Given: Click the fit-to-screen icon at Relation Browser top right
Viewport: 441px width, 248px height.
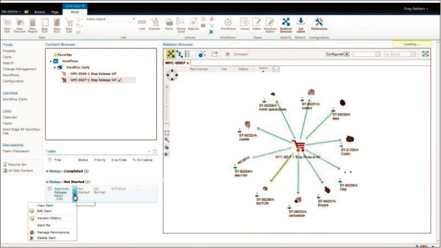Looking at the screenshot, I should coord(425,54).
